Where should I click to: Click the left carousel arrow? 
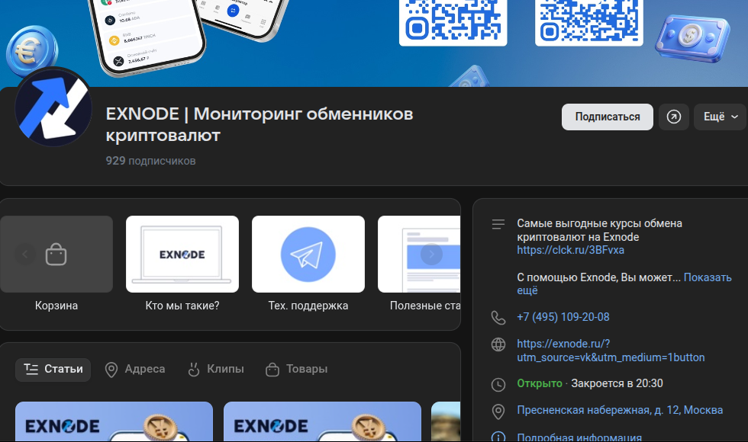point(24,255)
